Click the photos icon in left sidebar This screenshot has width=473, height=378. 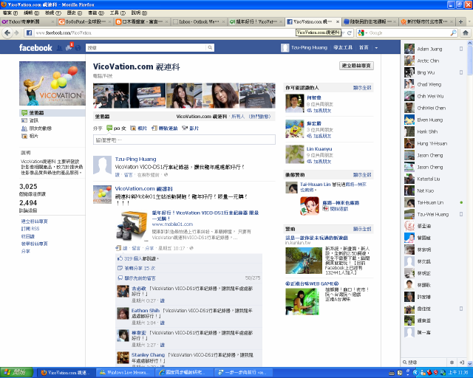[24, 136]
